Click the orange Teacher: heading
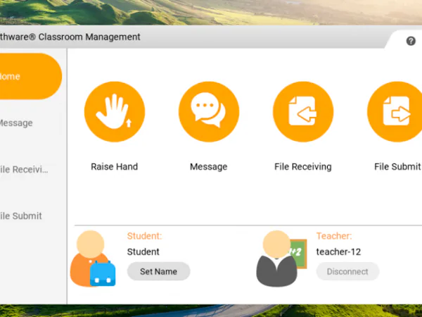 (333, 236)
